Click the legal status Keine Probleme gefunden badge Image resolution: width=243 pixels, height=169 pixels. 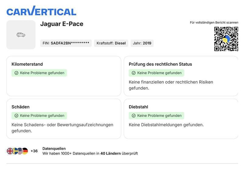coord(156,73)
